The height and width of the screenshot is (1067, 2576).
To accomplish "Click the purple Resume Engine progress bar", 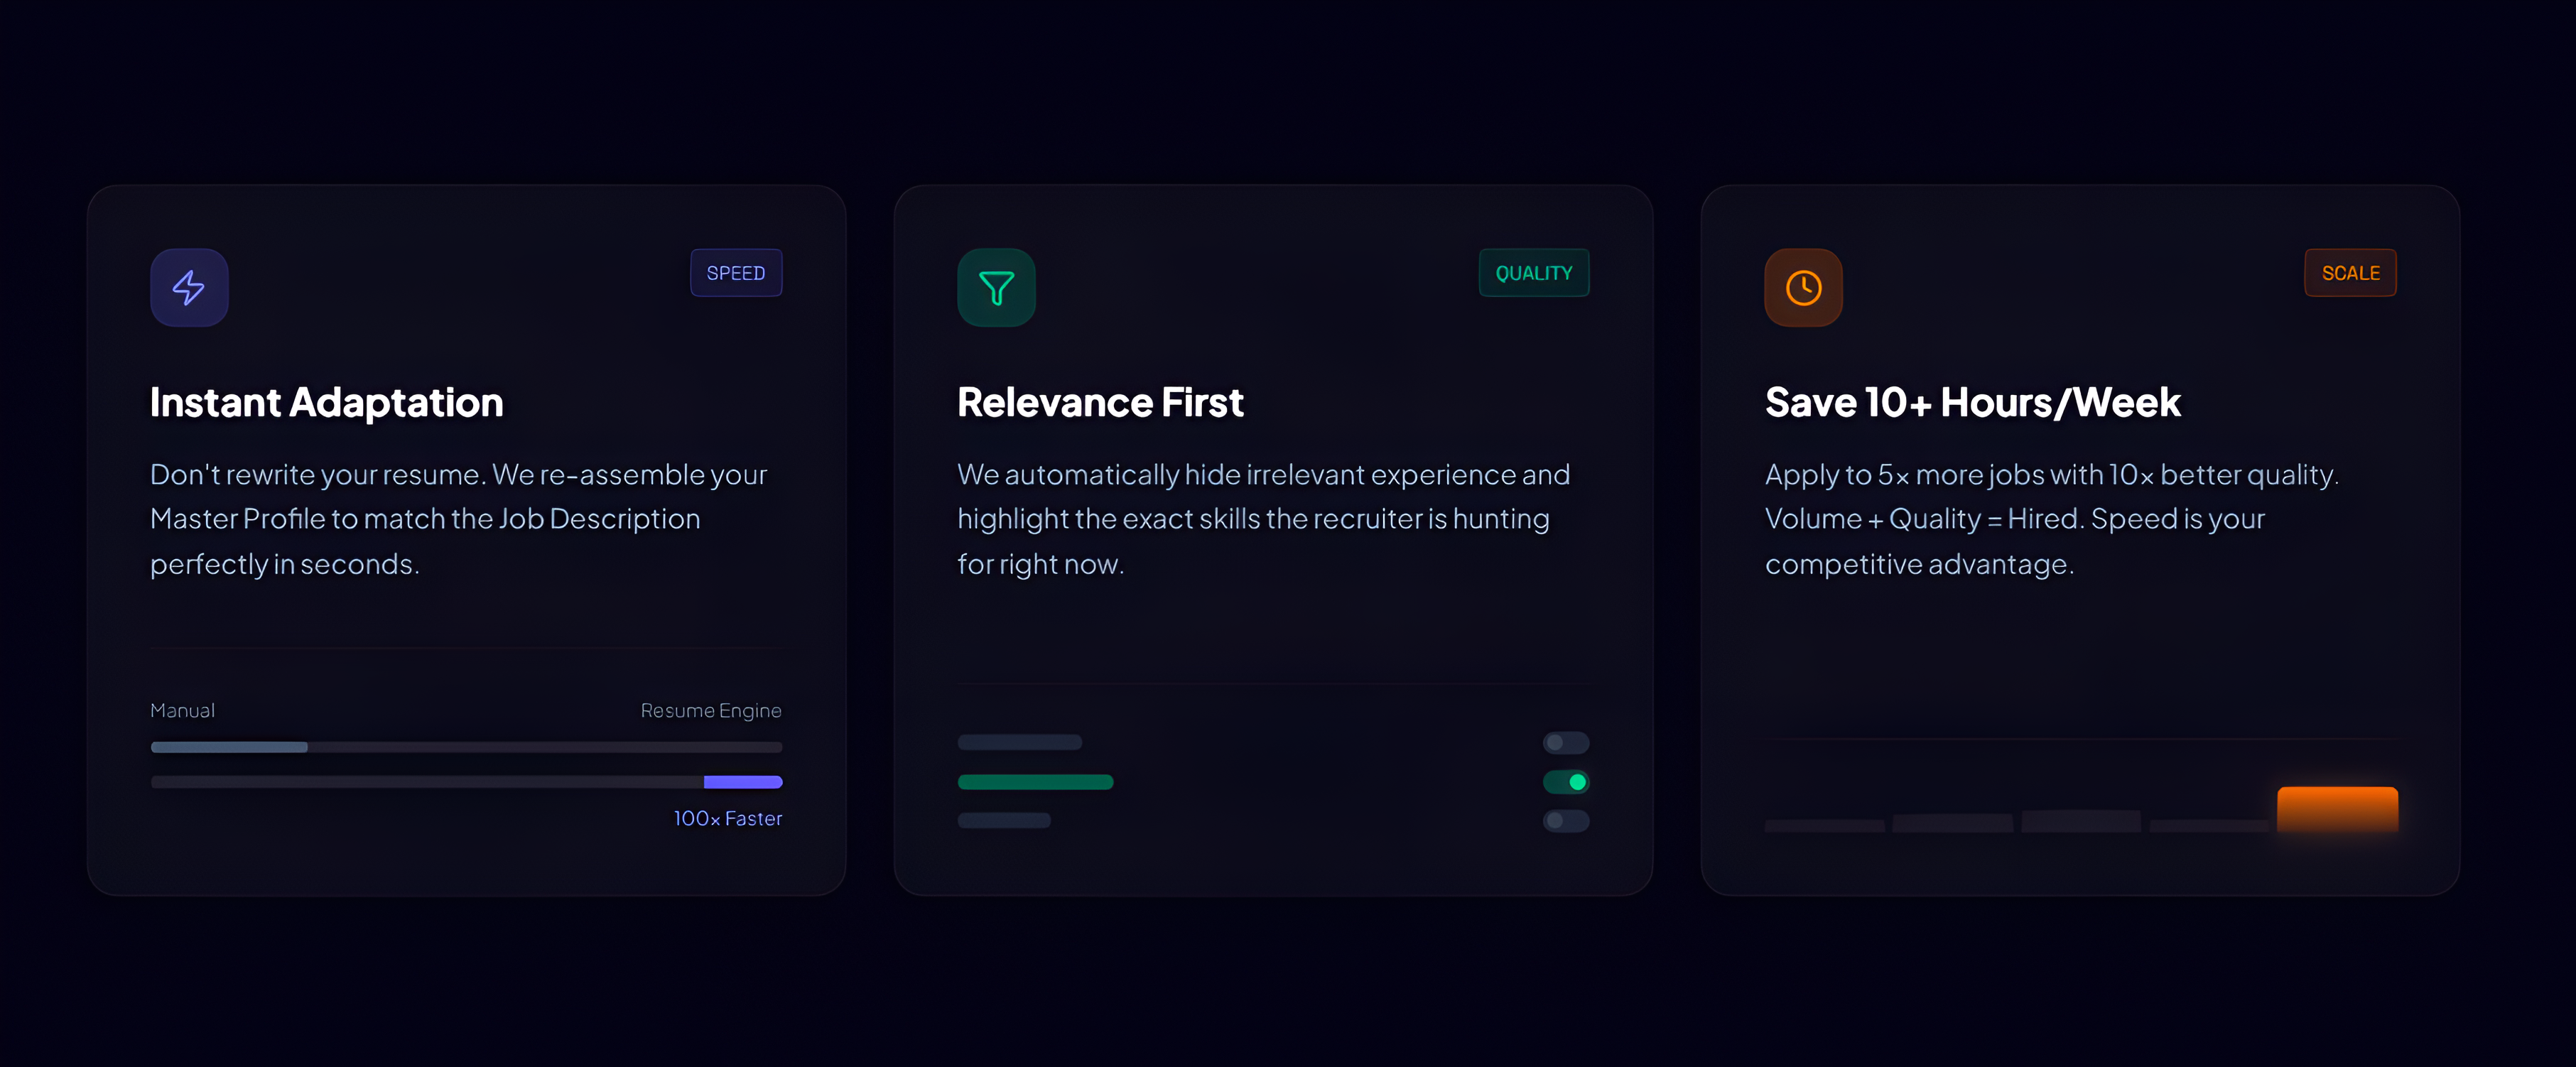I will click(742, 783).
